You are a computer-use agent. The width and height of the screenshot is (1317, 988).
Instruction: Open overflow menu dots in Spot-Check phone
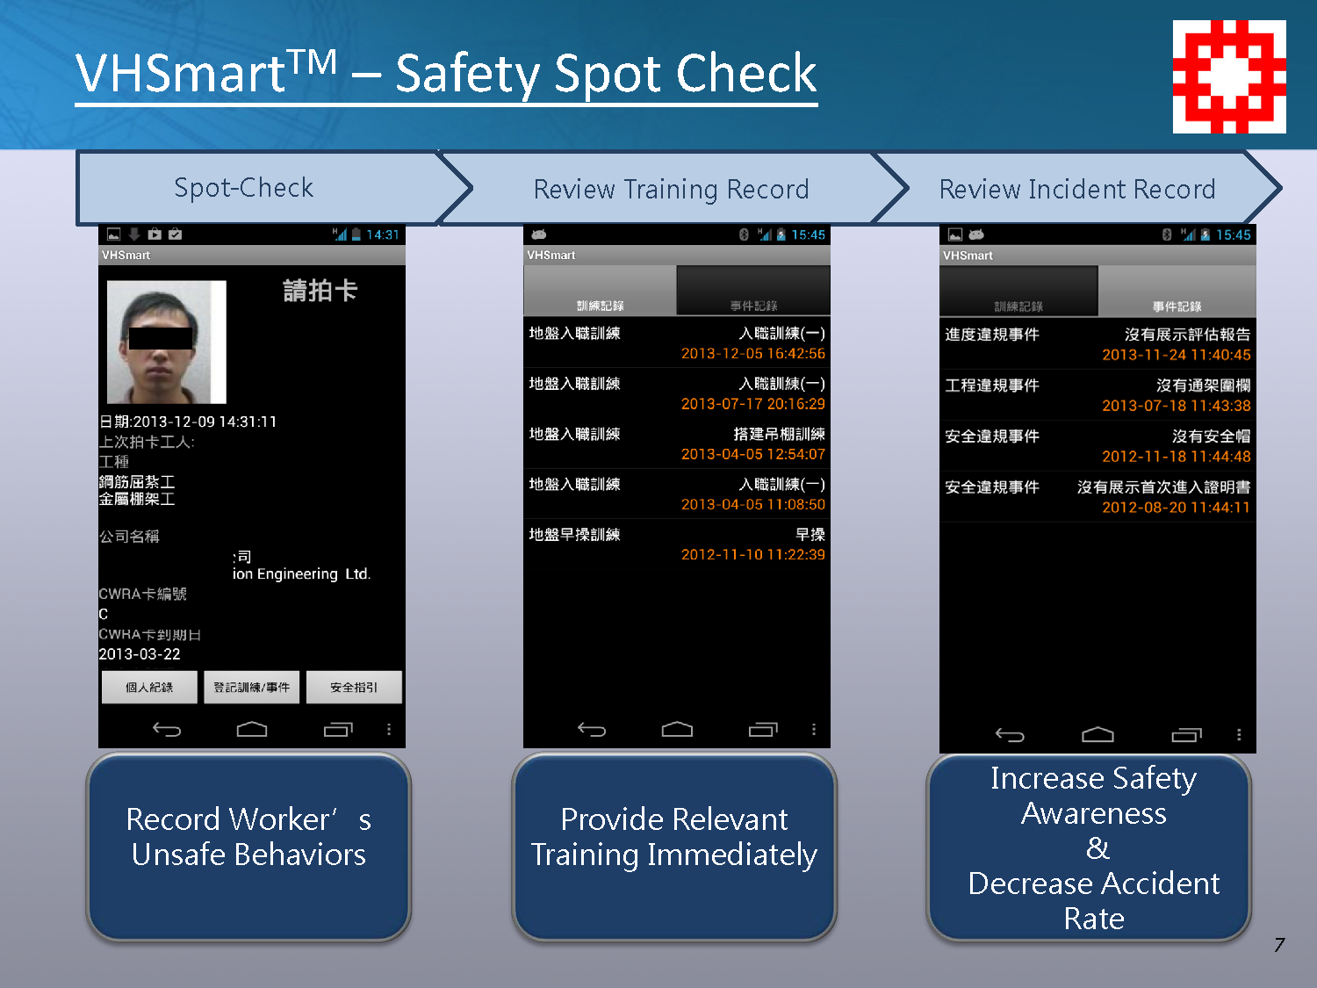coord(389,729)
